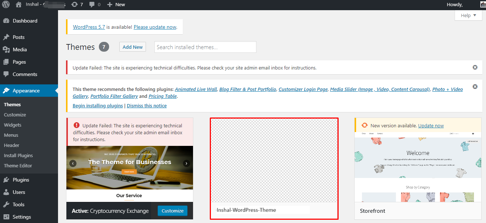Select the Inshal-WordPress-Theme blank thumbnail
This screenshot has width=486, height=223.
point(274,160)
